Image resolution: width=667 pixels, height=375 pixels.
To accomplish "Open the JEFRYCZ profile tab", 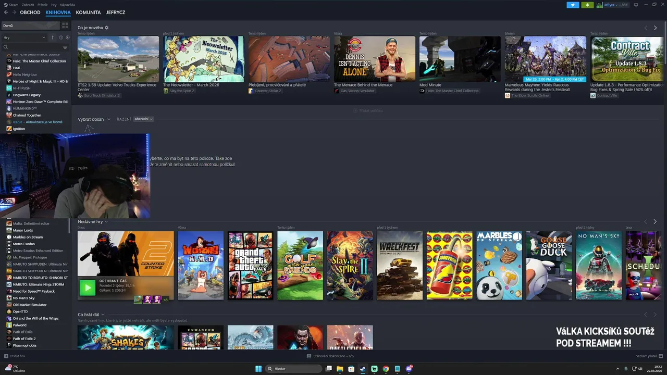I will pos(115,12).
